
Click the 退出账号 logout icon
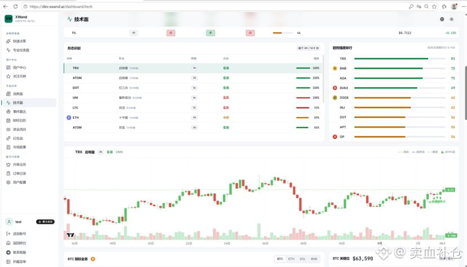pos(8,234)
